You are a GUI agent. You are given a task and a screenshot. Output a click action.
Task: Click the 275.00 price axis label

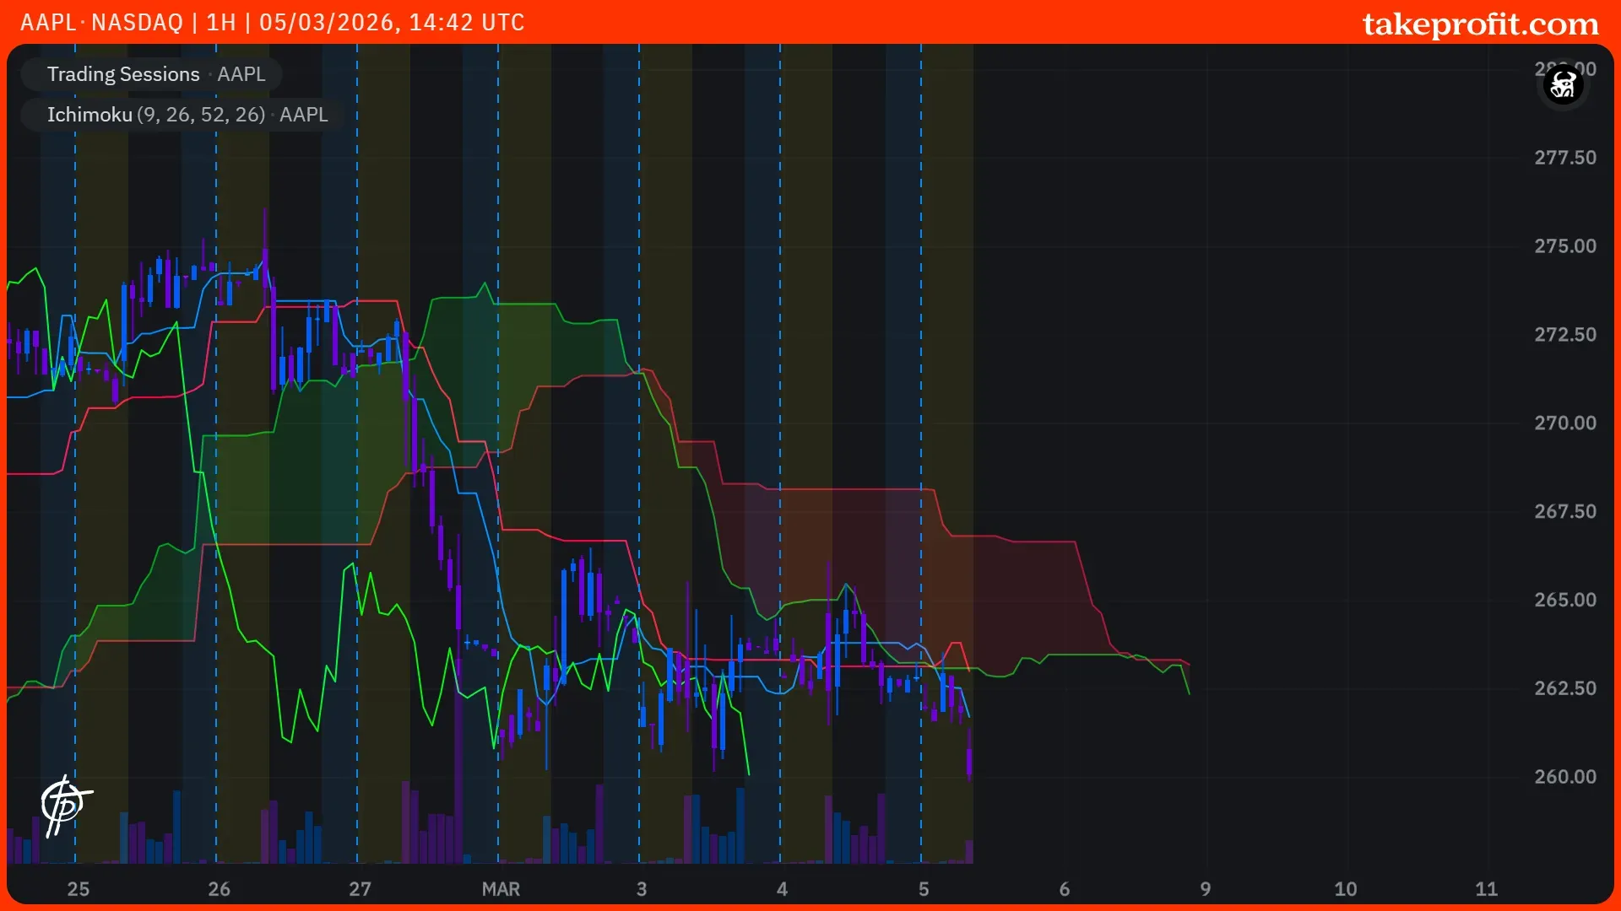pyautogui.click(x=1564, y=246)
